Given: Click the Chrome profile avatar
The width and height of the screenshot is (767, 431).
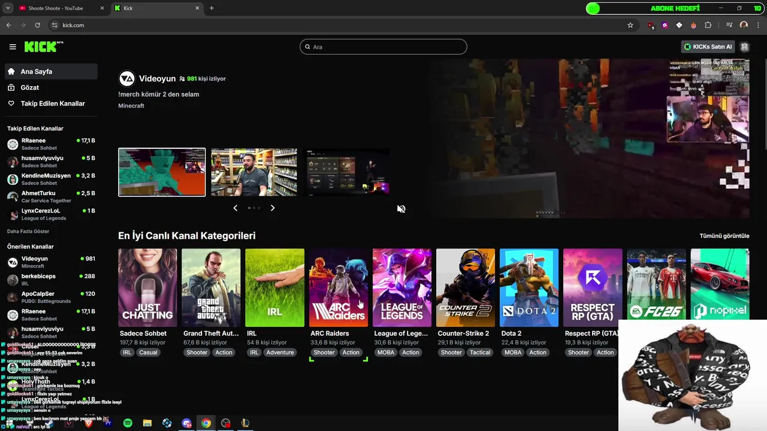Looking at the screenshot, I should (744, 25).
